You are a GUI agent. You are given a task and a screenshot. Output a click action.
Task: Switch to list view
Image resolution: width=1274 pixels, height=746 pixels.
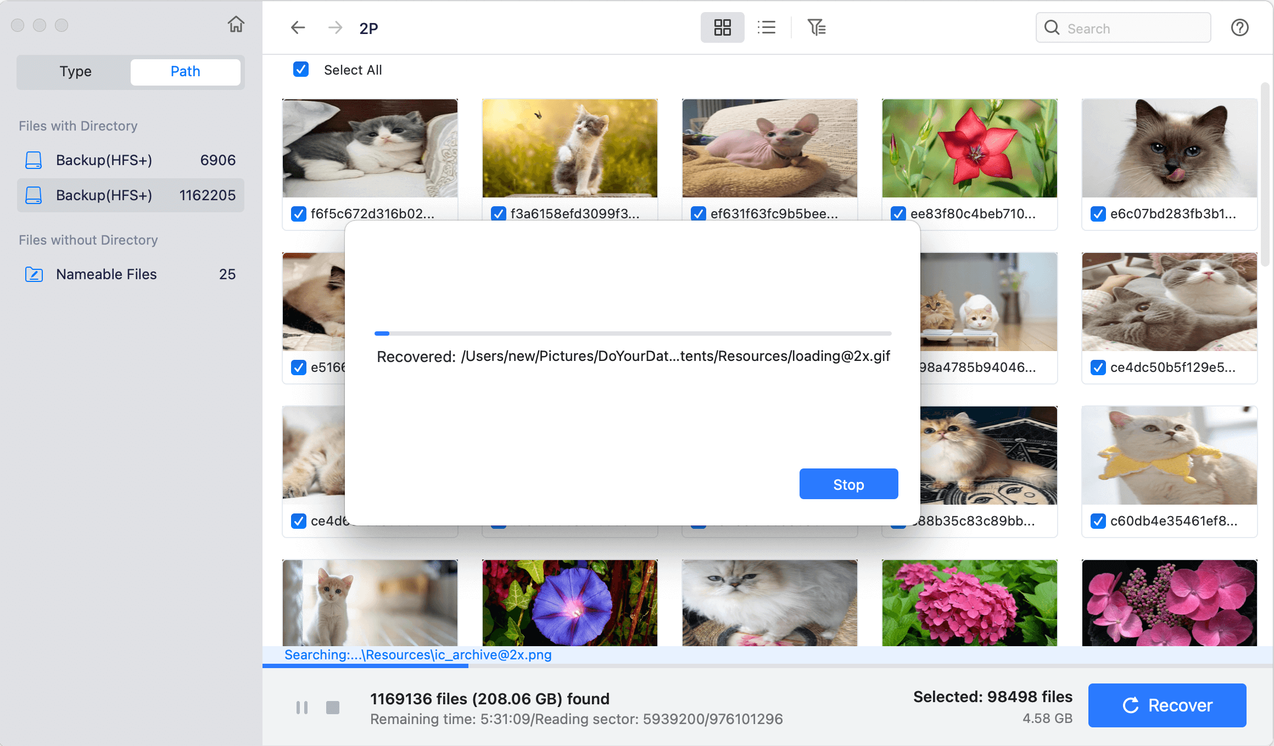[766, 27]
